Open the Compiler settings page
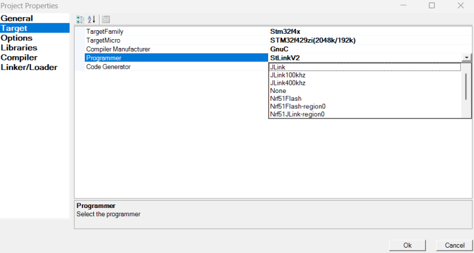 (x=19, y=57)
